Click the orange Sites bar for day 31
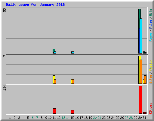154x121 pixels. [x=145, y=80]
